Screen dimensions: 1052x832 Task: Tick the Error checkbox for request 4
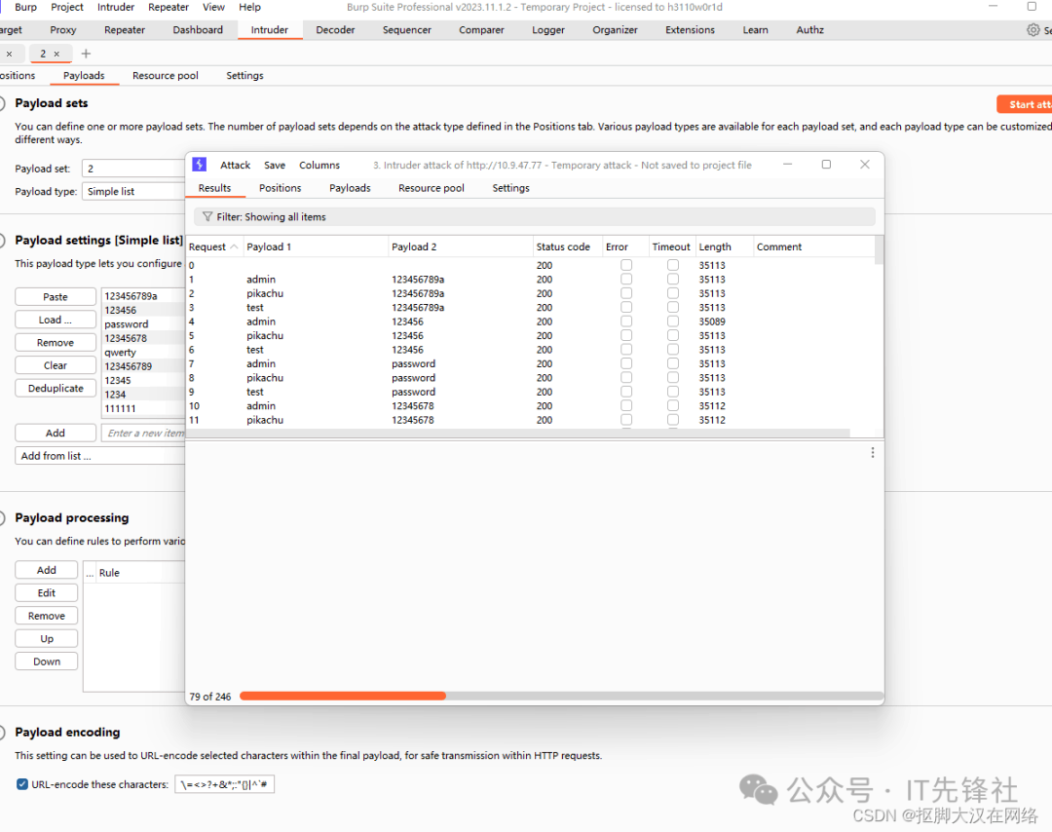[626, 321]
